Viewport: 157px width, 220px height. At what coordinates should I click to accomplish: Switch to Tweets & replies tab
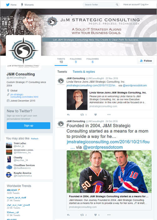[x=84, y=72]
